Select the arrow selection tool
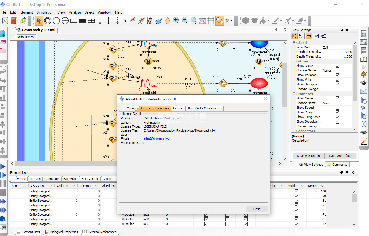Image resolution: width=369 pixels, height=236 pixels. point(39,21)
